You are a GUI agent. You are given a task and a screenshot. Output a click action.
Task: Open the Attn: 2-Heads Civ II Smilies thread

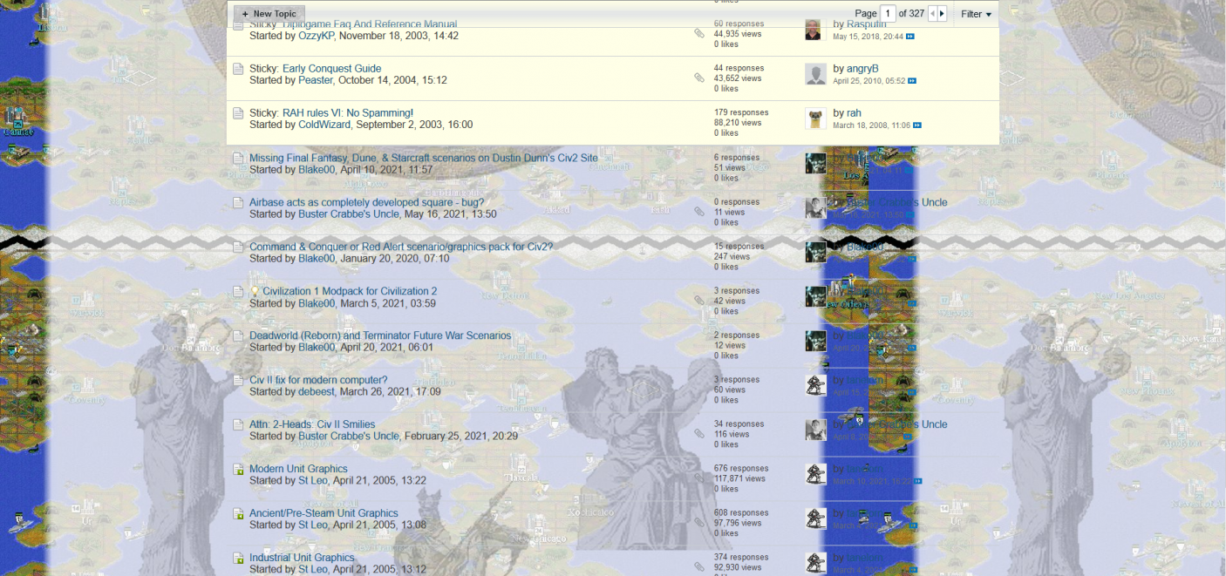pyautogui.click(x=312, y=424)
